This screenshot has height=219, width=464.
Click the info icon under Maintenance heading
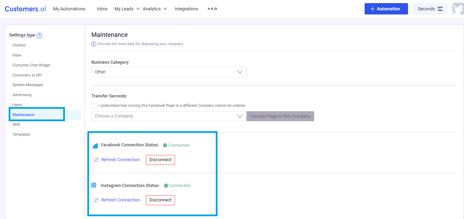click(x=94, y=44)
